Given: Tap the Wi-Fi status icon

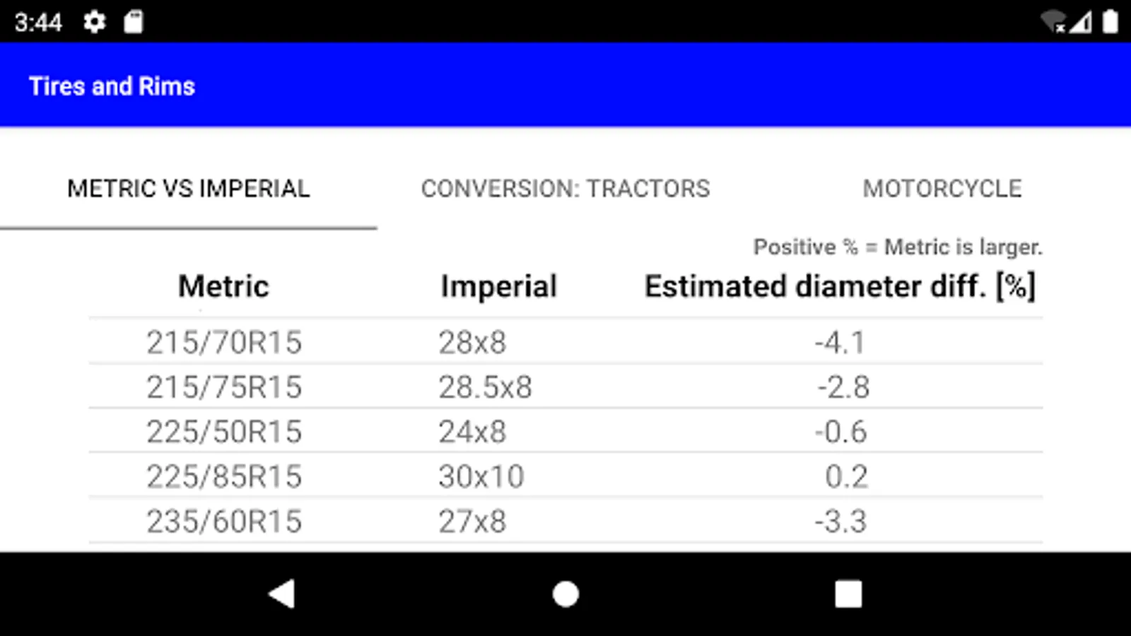Looking at the screenshot, I should pyautogui.click(x=1053, y=22).
